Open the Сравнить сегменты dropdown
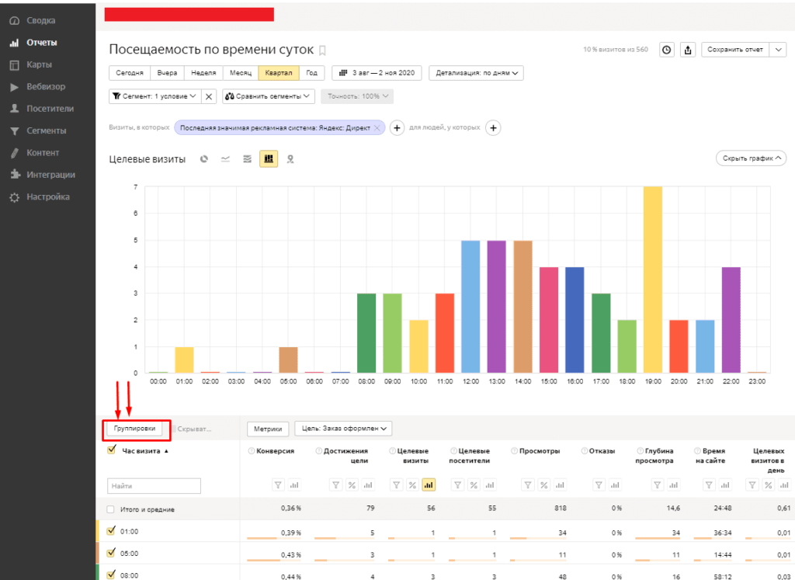The height and width of the screenshot is (580, 795). (x=269, y=96)
